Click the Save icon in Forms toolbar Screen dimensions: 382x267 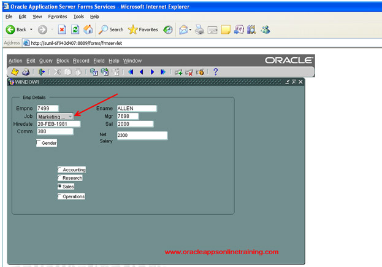point(15,72)
